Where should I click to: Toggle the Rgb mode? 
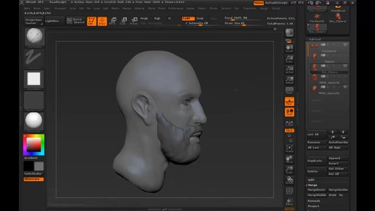(157, 18)
